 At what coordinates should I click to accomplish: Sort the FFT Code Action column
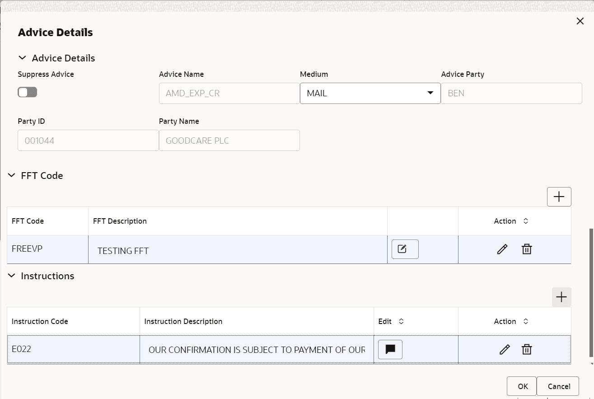pyautogui.click(x=525, y=221)
